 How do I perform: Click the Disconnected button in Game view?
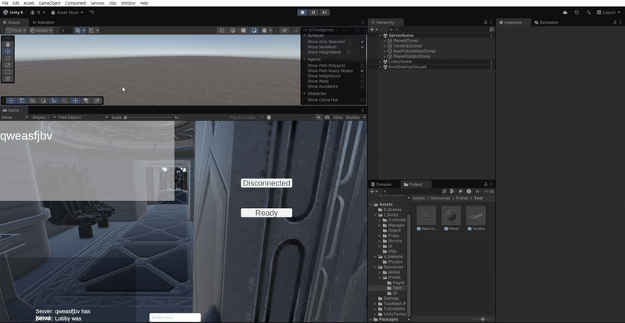tap(266, 183)
